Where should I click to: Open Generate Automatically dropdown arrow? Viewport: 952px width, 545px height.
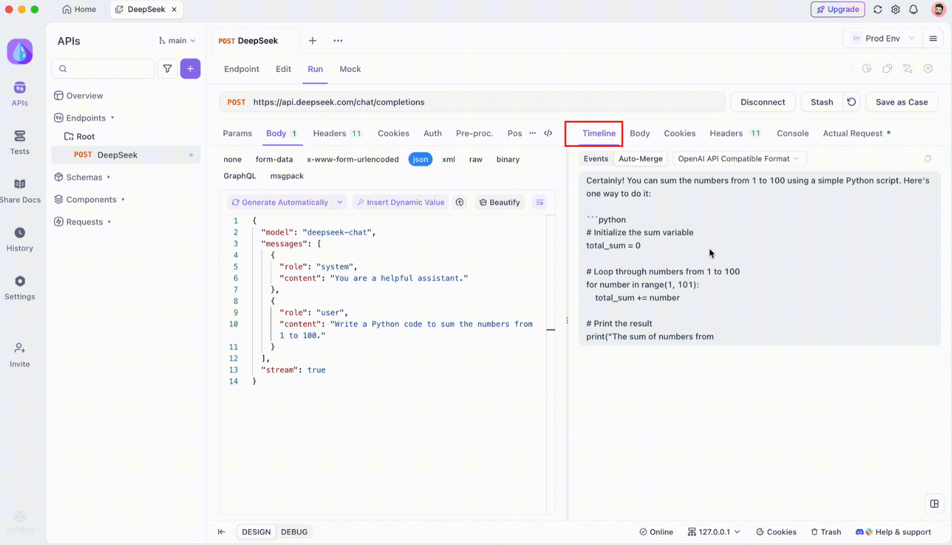click(x=340, y=202)
